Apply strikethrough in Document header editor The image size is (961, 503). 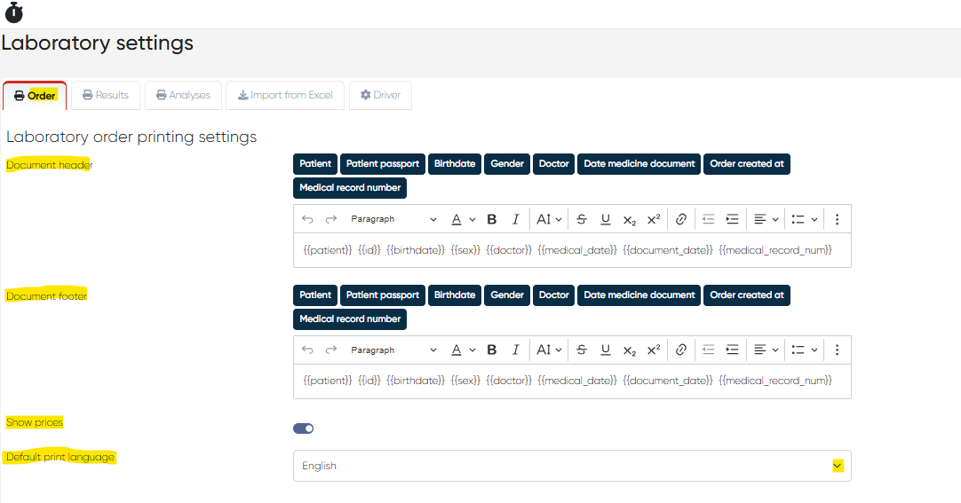coord(582,219)
